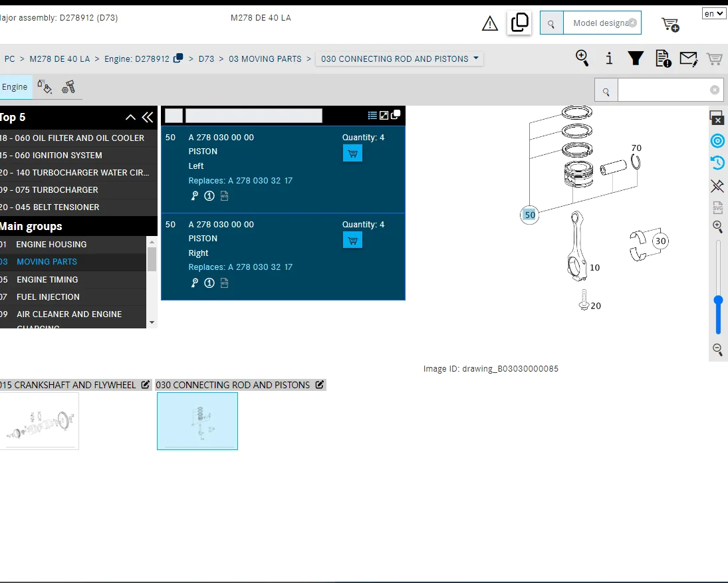Open WIS document icon for Left PISTON
This screenshot has height=583, width=728.
[x=224, y=196]
